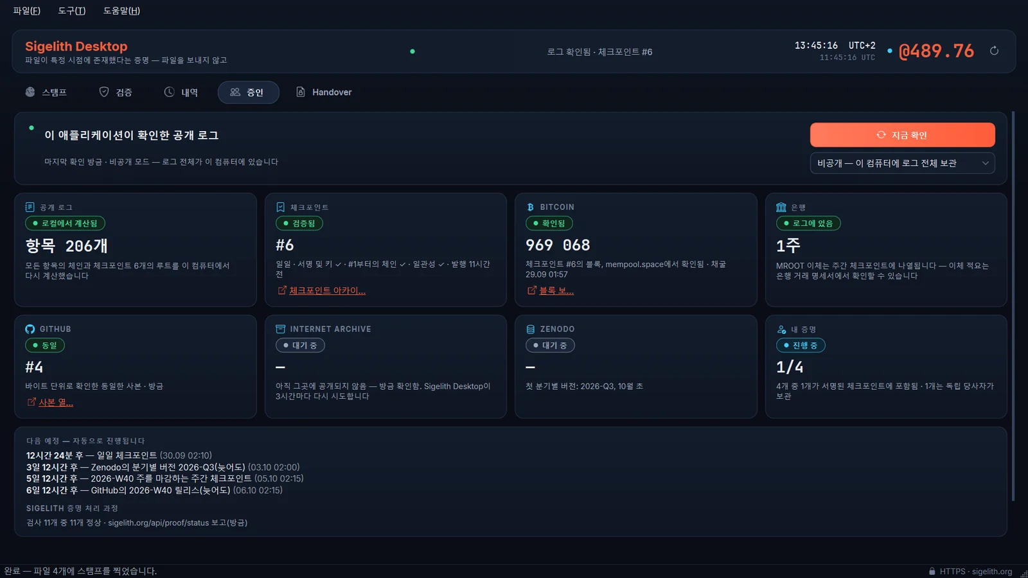
Task: Open the 도구(T) menu
Action: (72, 11)
